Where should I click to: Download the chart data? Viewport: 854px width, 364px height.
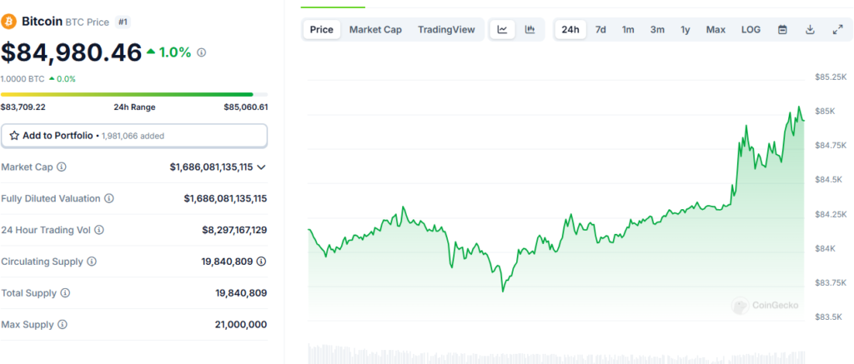810,30
